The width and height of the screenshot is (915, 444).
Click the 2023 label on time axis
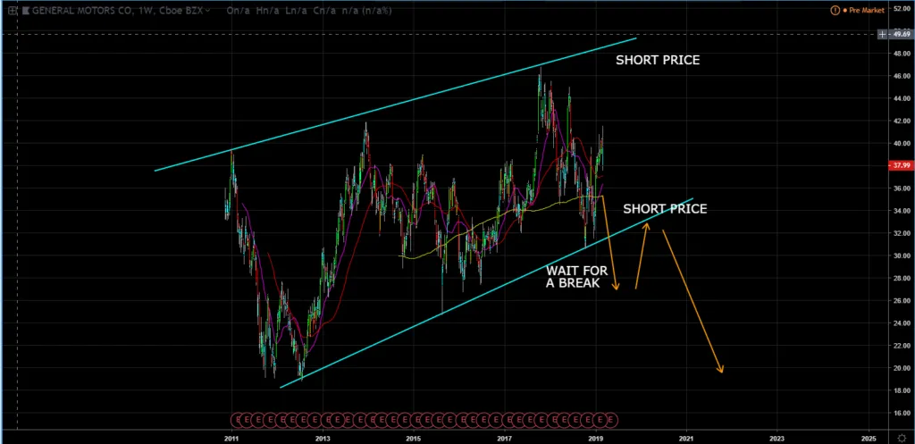point(777,438)
